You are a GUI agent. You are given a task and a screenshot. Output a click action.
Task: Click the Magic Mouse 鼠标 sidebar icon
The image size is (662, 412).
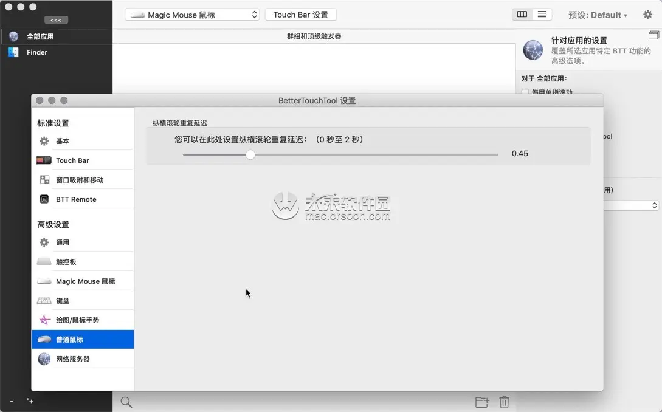44,281
